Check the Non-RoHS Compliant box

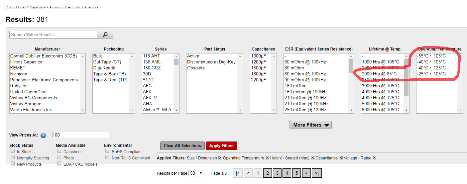point(107,157)
